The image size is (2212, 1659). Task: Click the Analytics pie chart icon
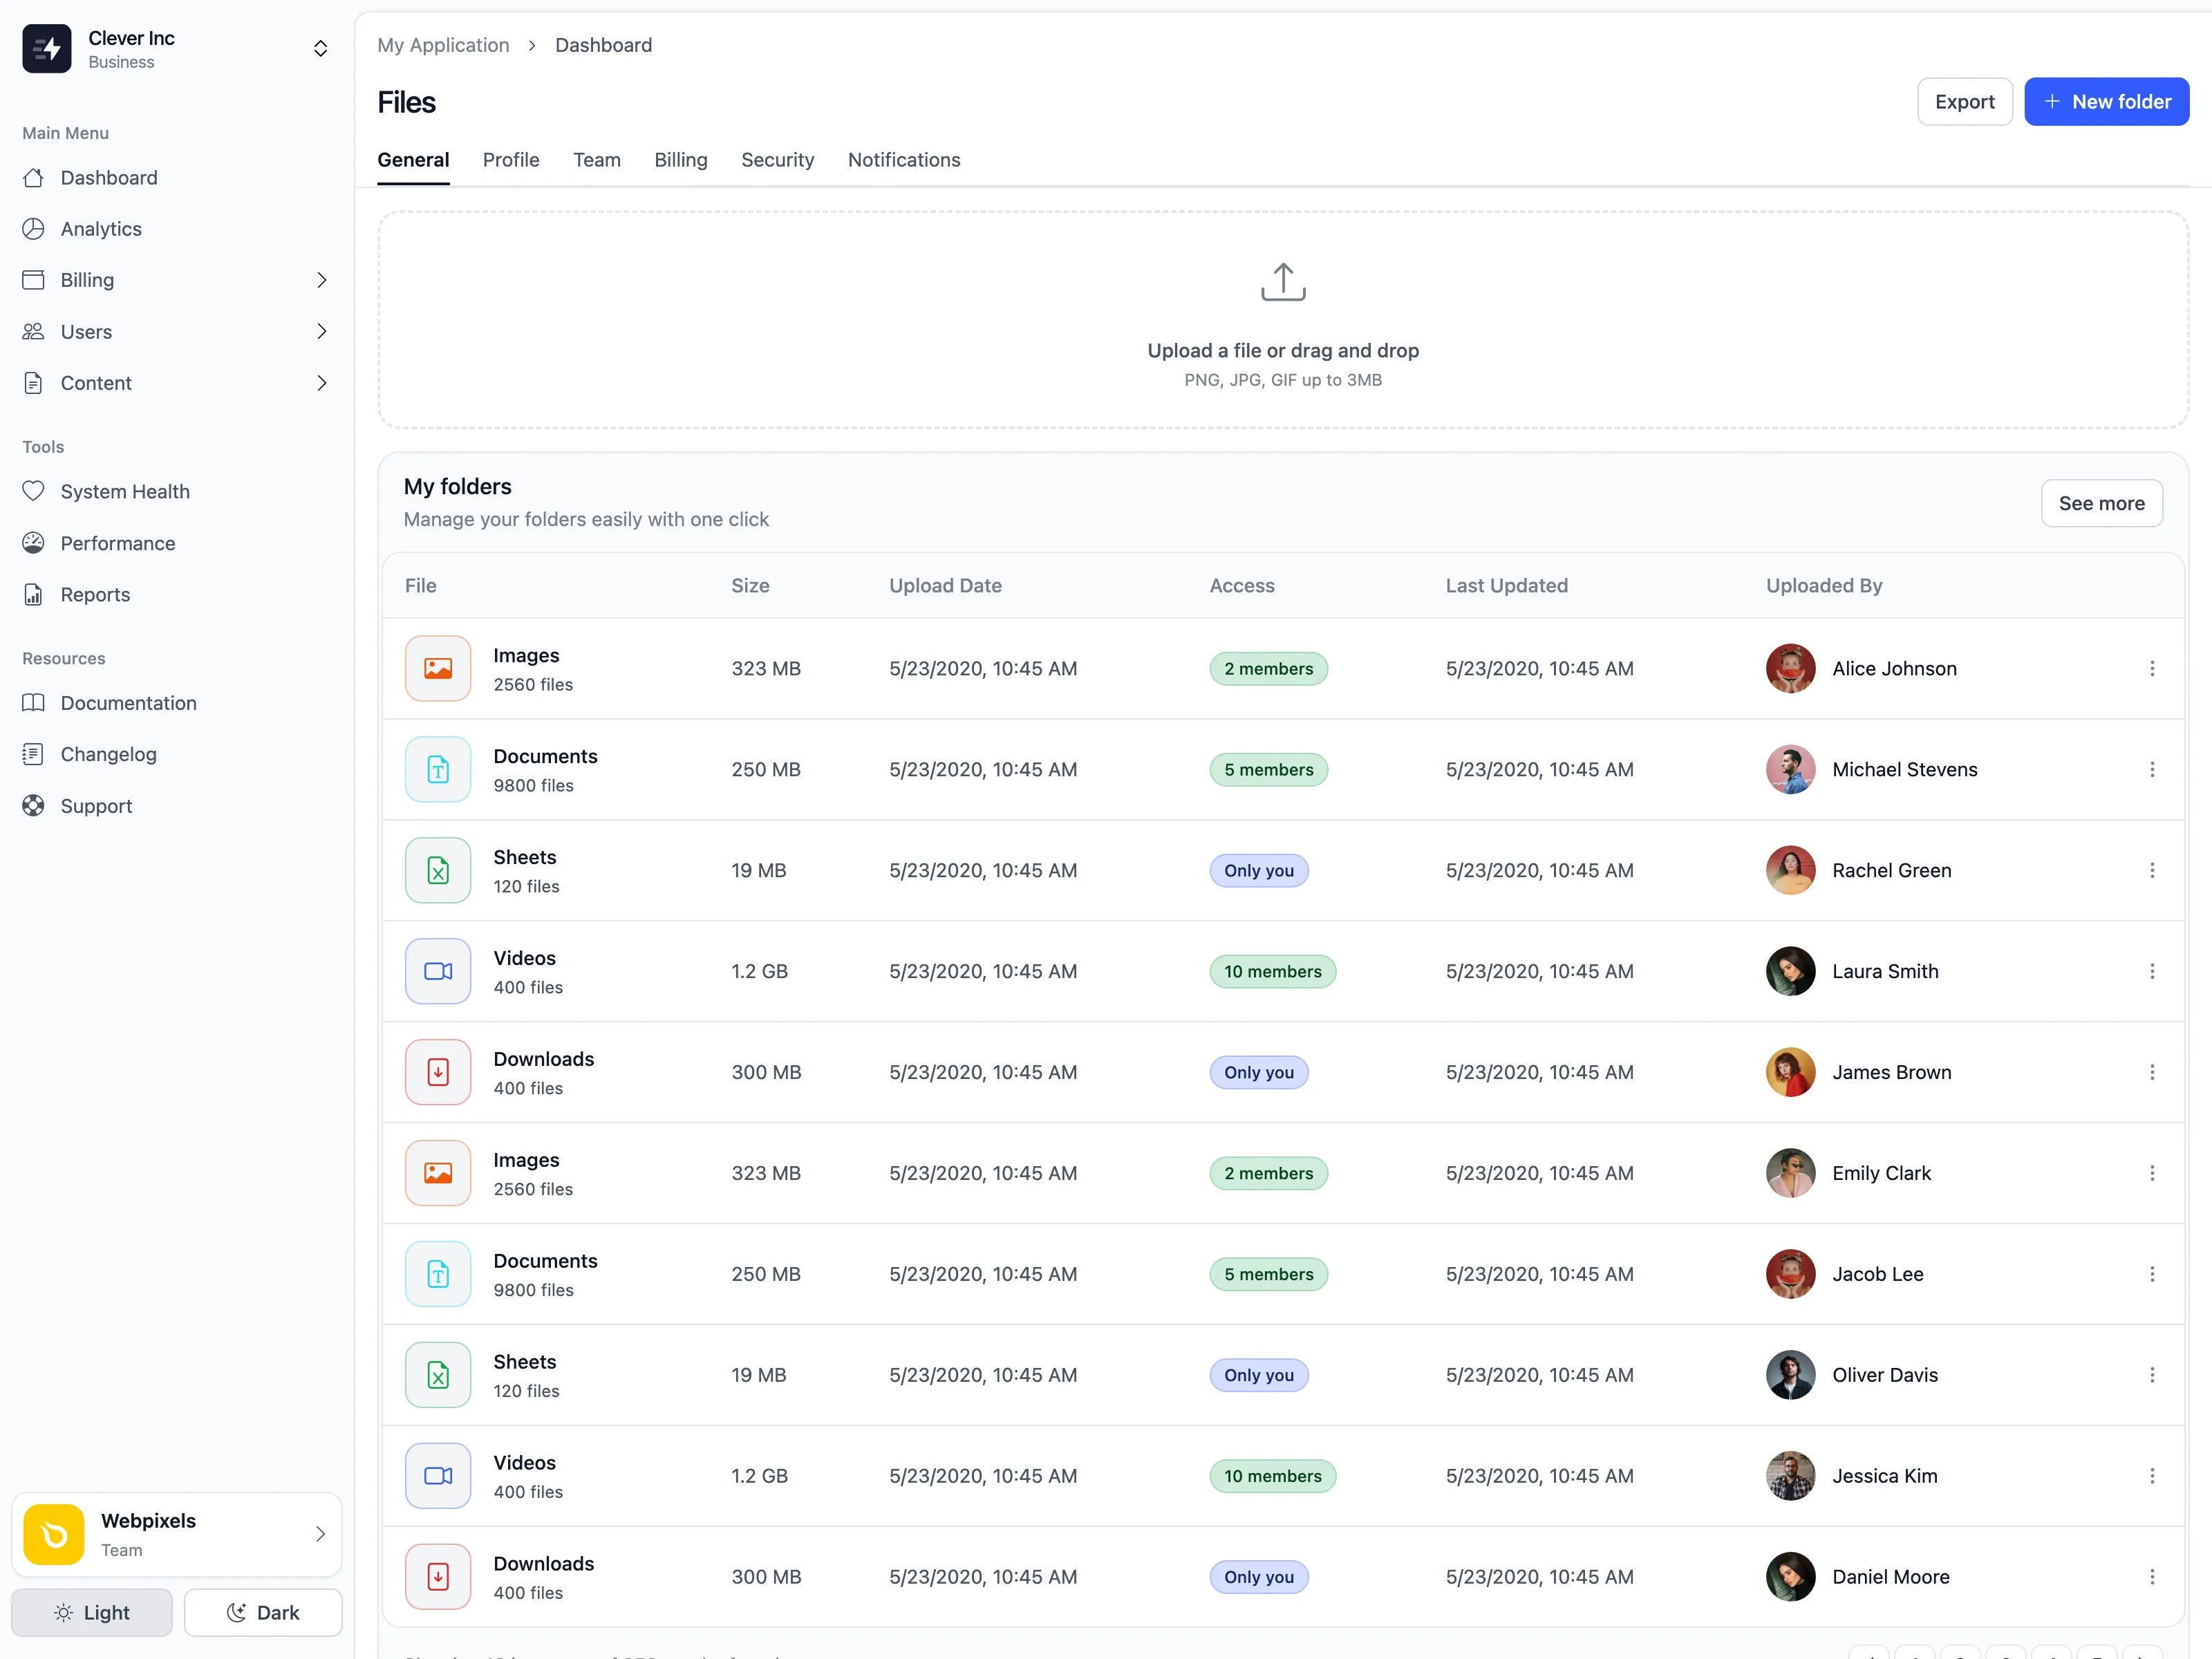pyautogui.click(x=33, y=229)
